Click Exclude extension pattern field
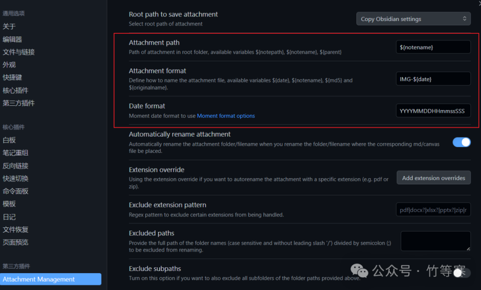The width and height of the screenshot is (481, 290). 433,210
